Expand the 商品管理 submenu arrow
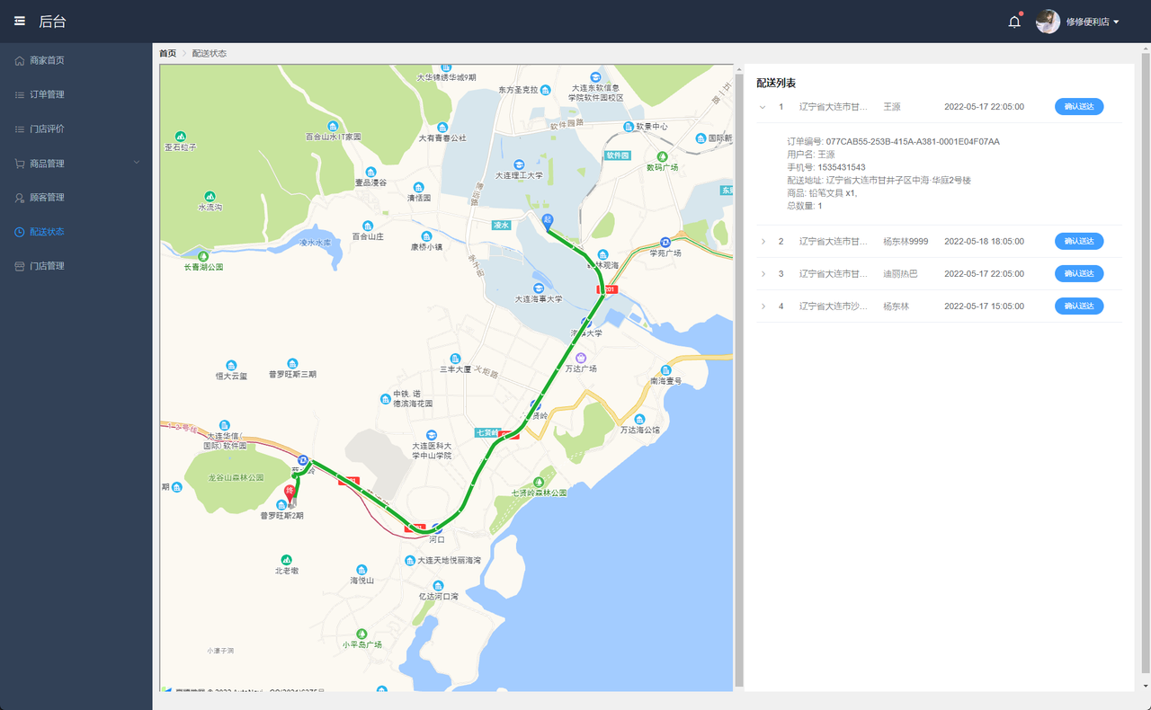This screenshot has width=1151, height=710. click(137, 162)
